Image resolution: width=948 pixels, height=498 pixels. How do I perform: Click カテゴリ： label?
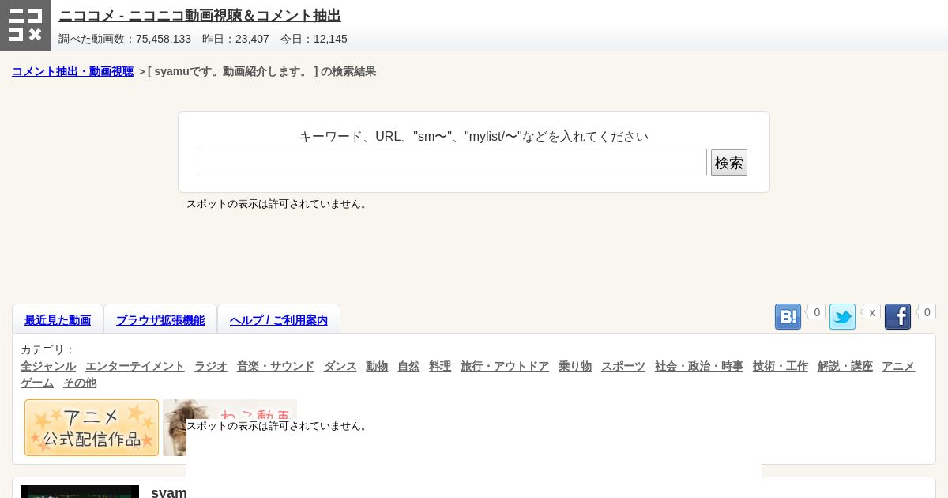pyautogui.click(x=47, y=349)
